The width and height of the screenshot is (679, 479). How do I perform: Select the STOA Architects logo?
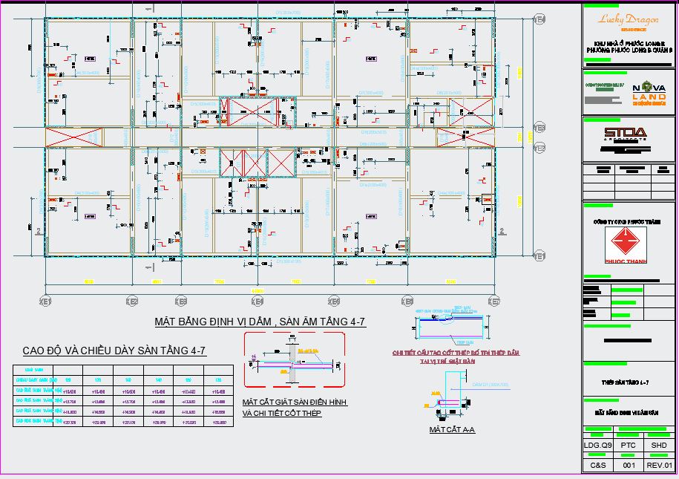point(626,134)
